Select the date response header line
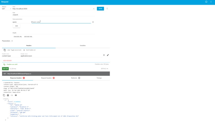The image size is (215, 121). click(17, 90)
